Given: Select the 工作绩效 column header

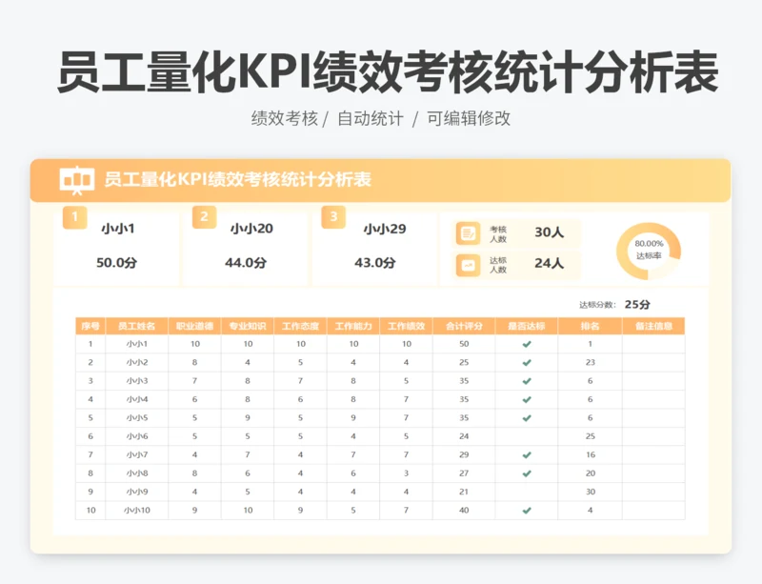Looking at the screenshot, I should coord(407,326).
